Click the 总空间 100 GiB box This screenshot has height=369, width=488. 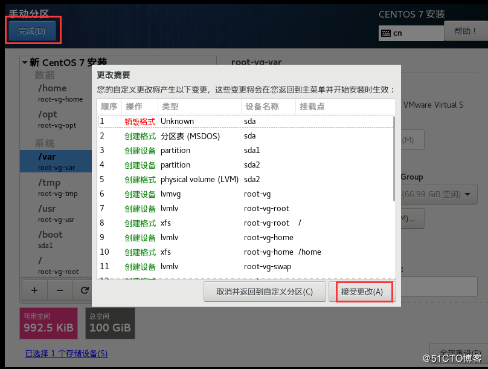click(110, 323)
